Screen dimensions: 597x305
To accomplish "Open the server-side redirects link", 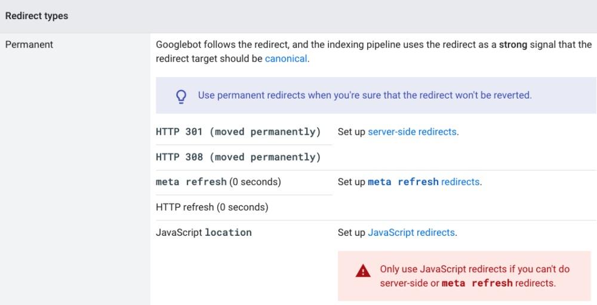I will coord(412,132).
